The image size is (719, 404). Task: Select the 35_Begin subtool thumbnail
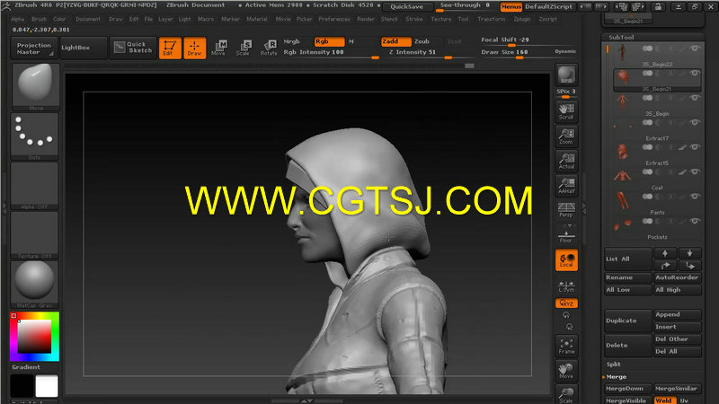click(x=622, y=101)
